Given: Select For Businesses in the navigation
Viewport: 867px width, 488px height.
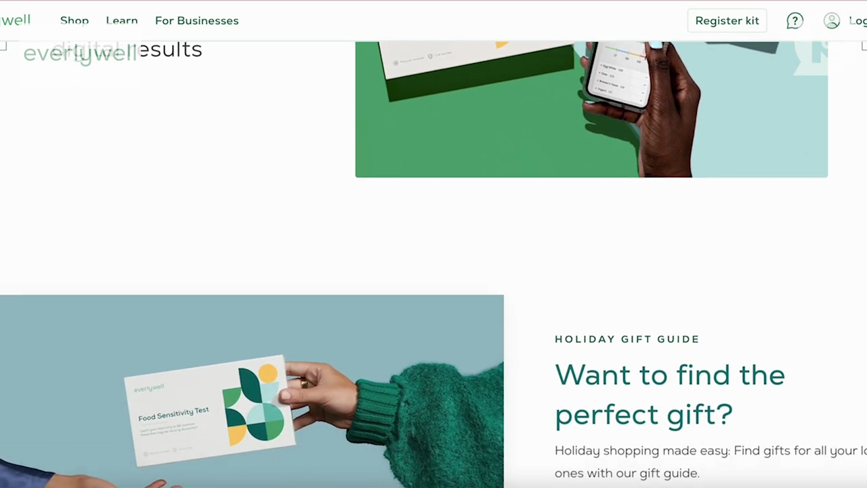Looking at the screenshot, I should coord(196,20).
